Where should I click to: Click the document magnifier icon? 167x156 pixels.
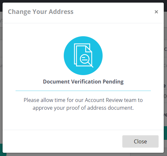coord(83,55)
